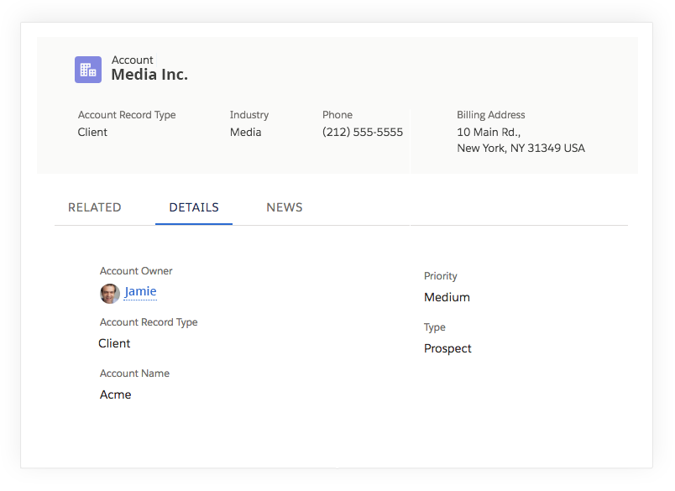Click the purple Account building icon
Viewport: 675px width, 491px height.
[x=87, y=70]
